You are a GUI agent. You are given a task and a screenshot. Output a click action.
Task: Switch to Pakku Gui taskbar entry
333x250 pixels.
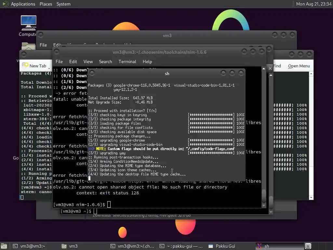coord(222,246)
